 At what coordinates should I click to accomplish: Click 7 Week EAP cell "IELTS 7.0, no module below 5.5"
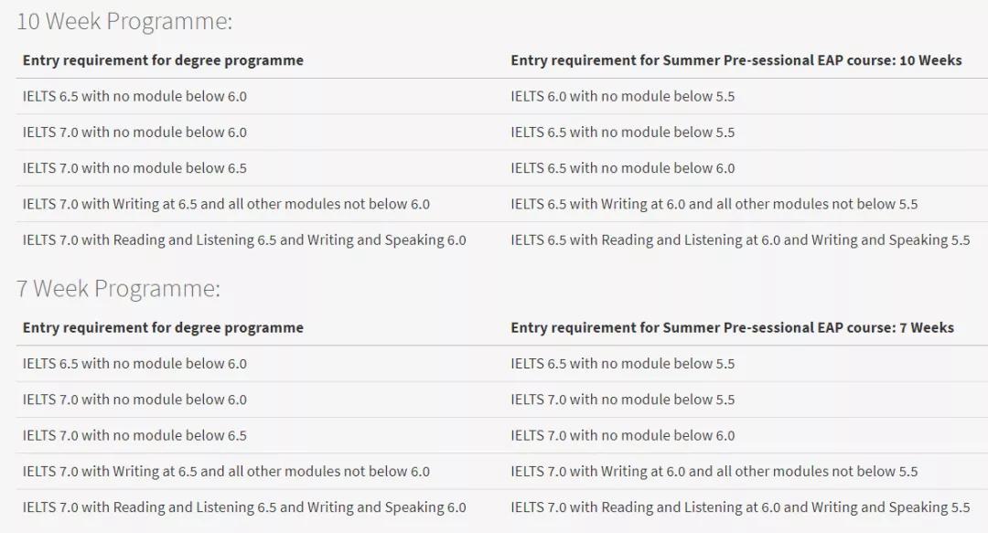pos(622,400)
